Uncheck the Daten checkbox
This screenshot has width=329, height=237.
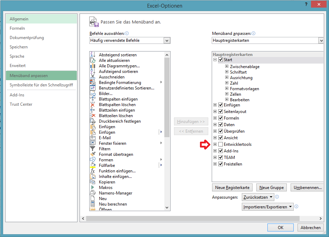220,125
